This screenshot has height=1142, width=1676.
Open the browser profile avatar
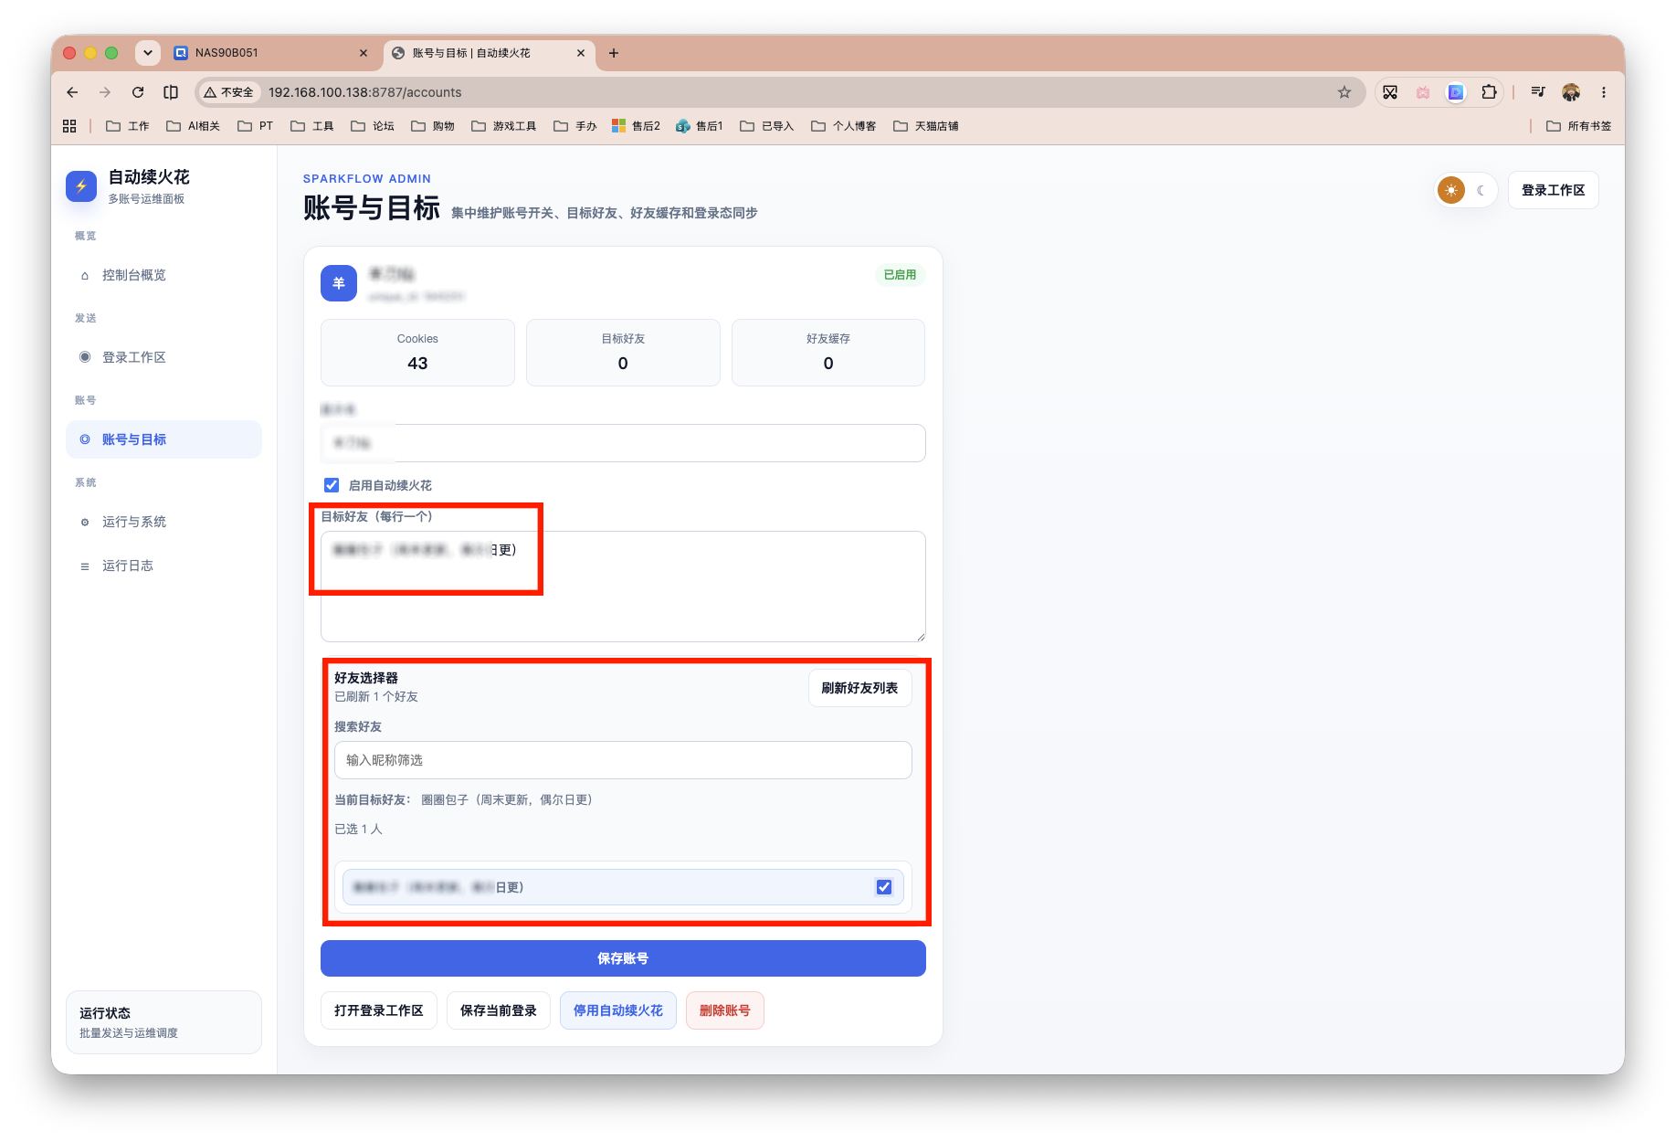point(1571,92)
